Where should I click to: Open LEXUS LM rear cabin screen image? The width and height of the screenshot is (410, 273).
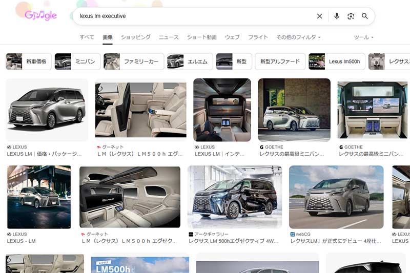click(x=222, y=110)
